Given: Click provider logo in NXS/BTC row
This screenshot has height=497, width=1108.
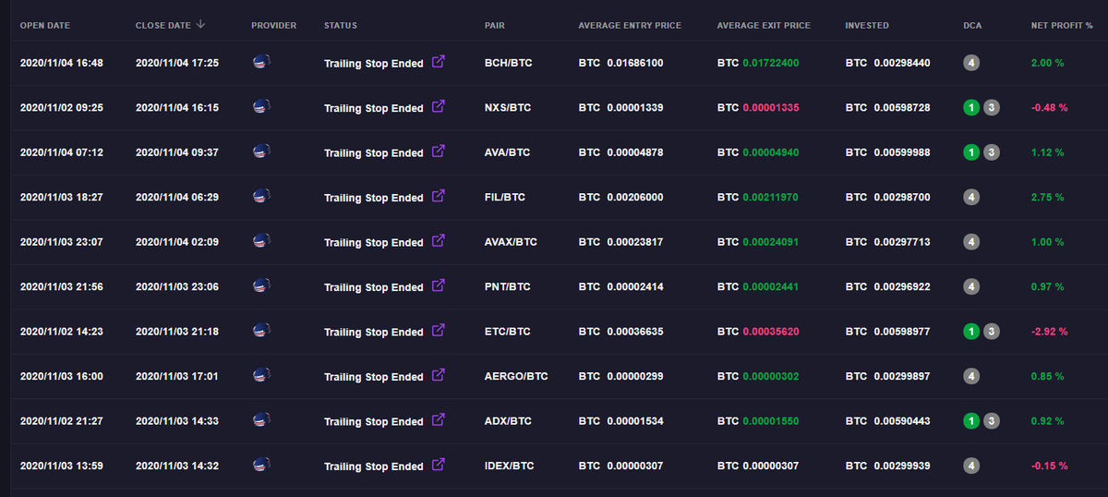Looking at the screenshot, I should click(x=261, y=107).
